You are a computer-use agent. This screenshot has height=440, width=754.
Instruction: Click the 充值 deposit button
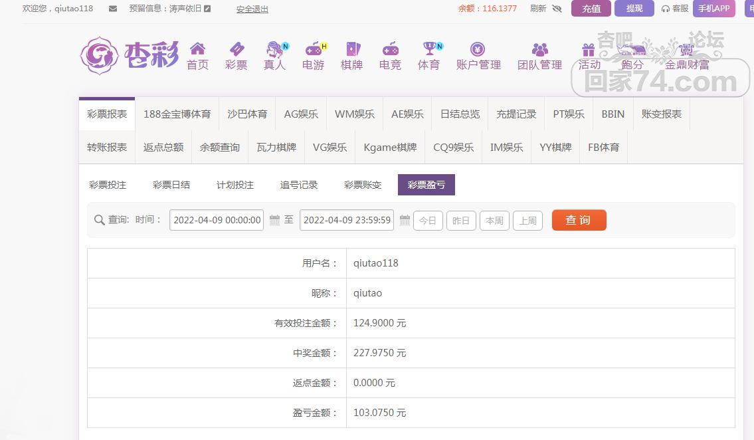pyautogui.click(x=591, y=9)
